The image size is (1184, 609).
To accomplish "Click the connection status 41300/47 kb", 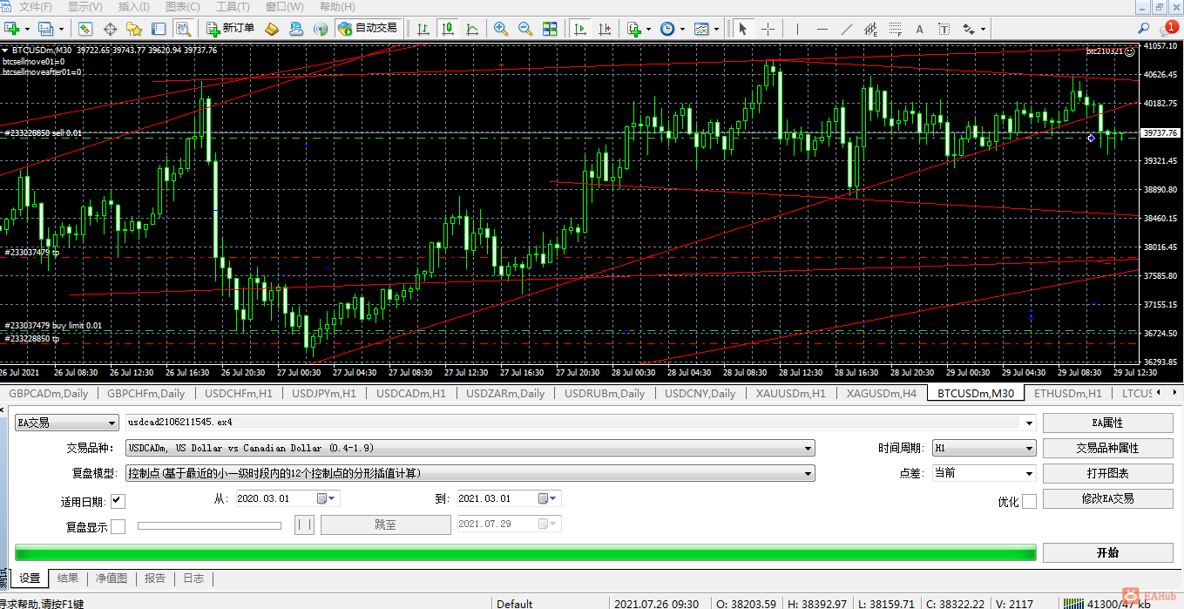I will (1106, 602).
